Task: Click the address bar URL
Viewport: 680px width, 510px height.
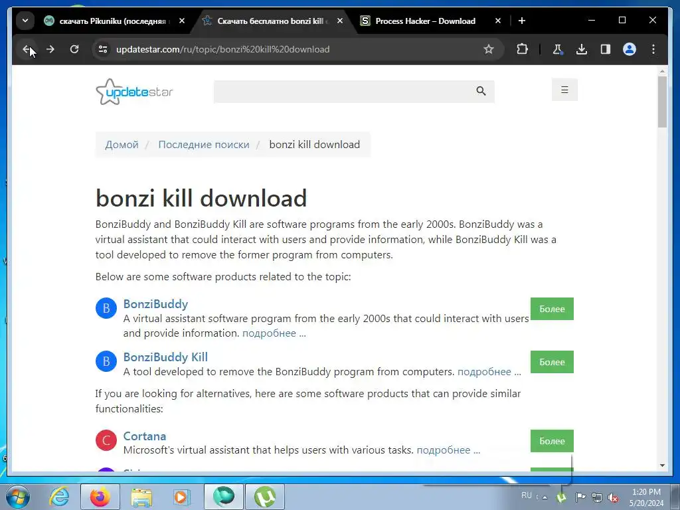Action: pyautogui.click(x=223, y=49)
